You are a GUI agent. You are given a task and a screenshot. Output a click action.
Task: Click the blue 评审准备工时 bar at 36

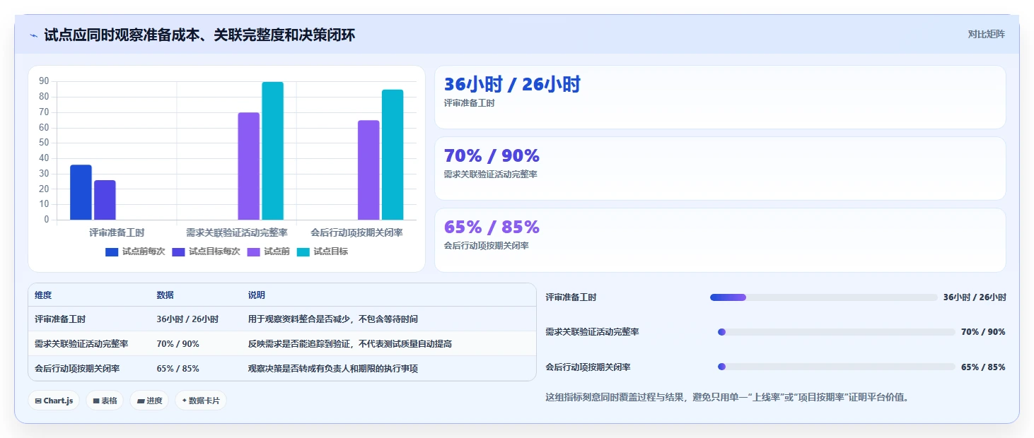[x=81, y=192]
